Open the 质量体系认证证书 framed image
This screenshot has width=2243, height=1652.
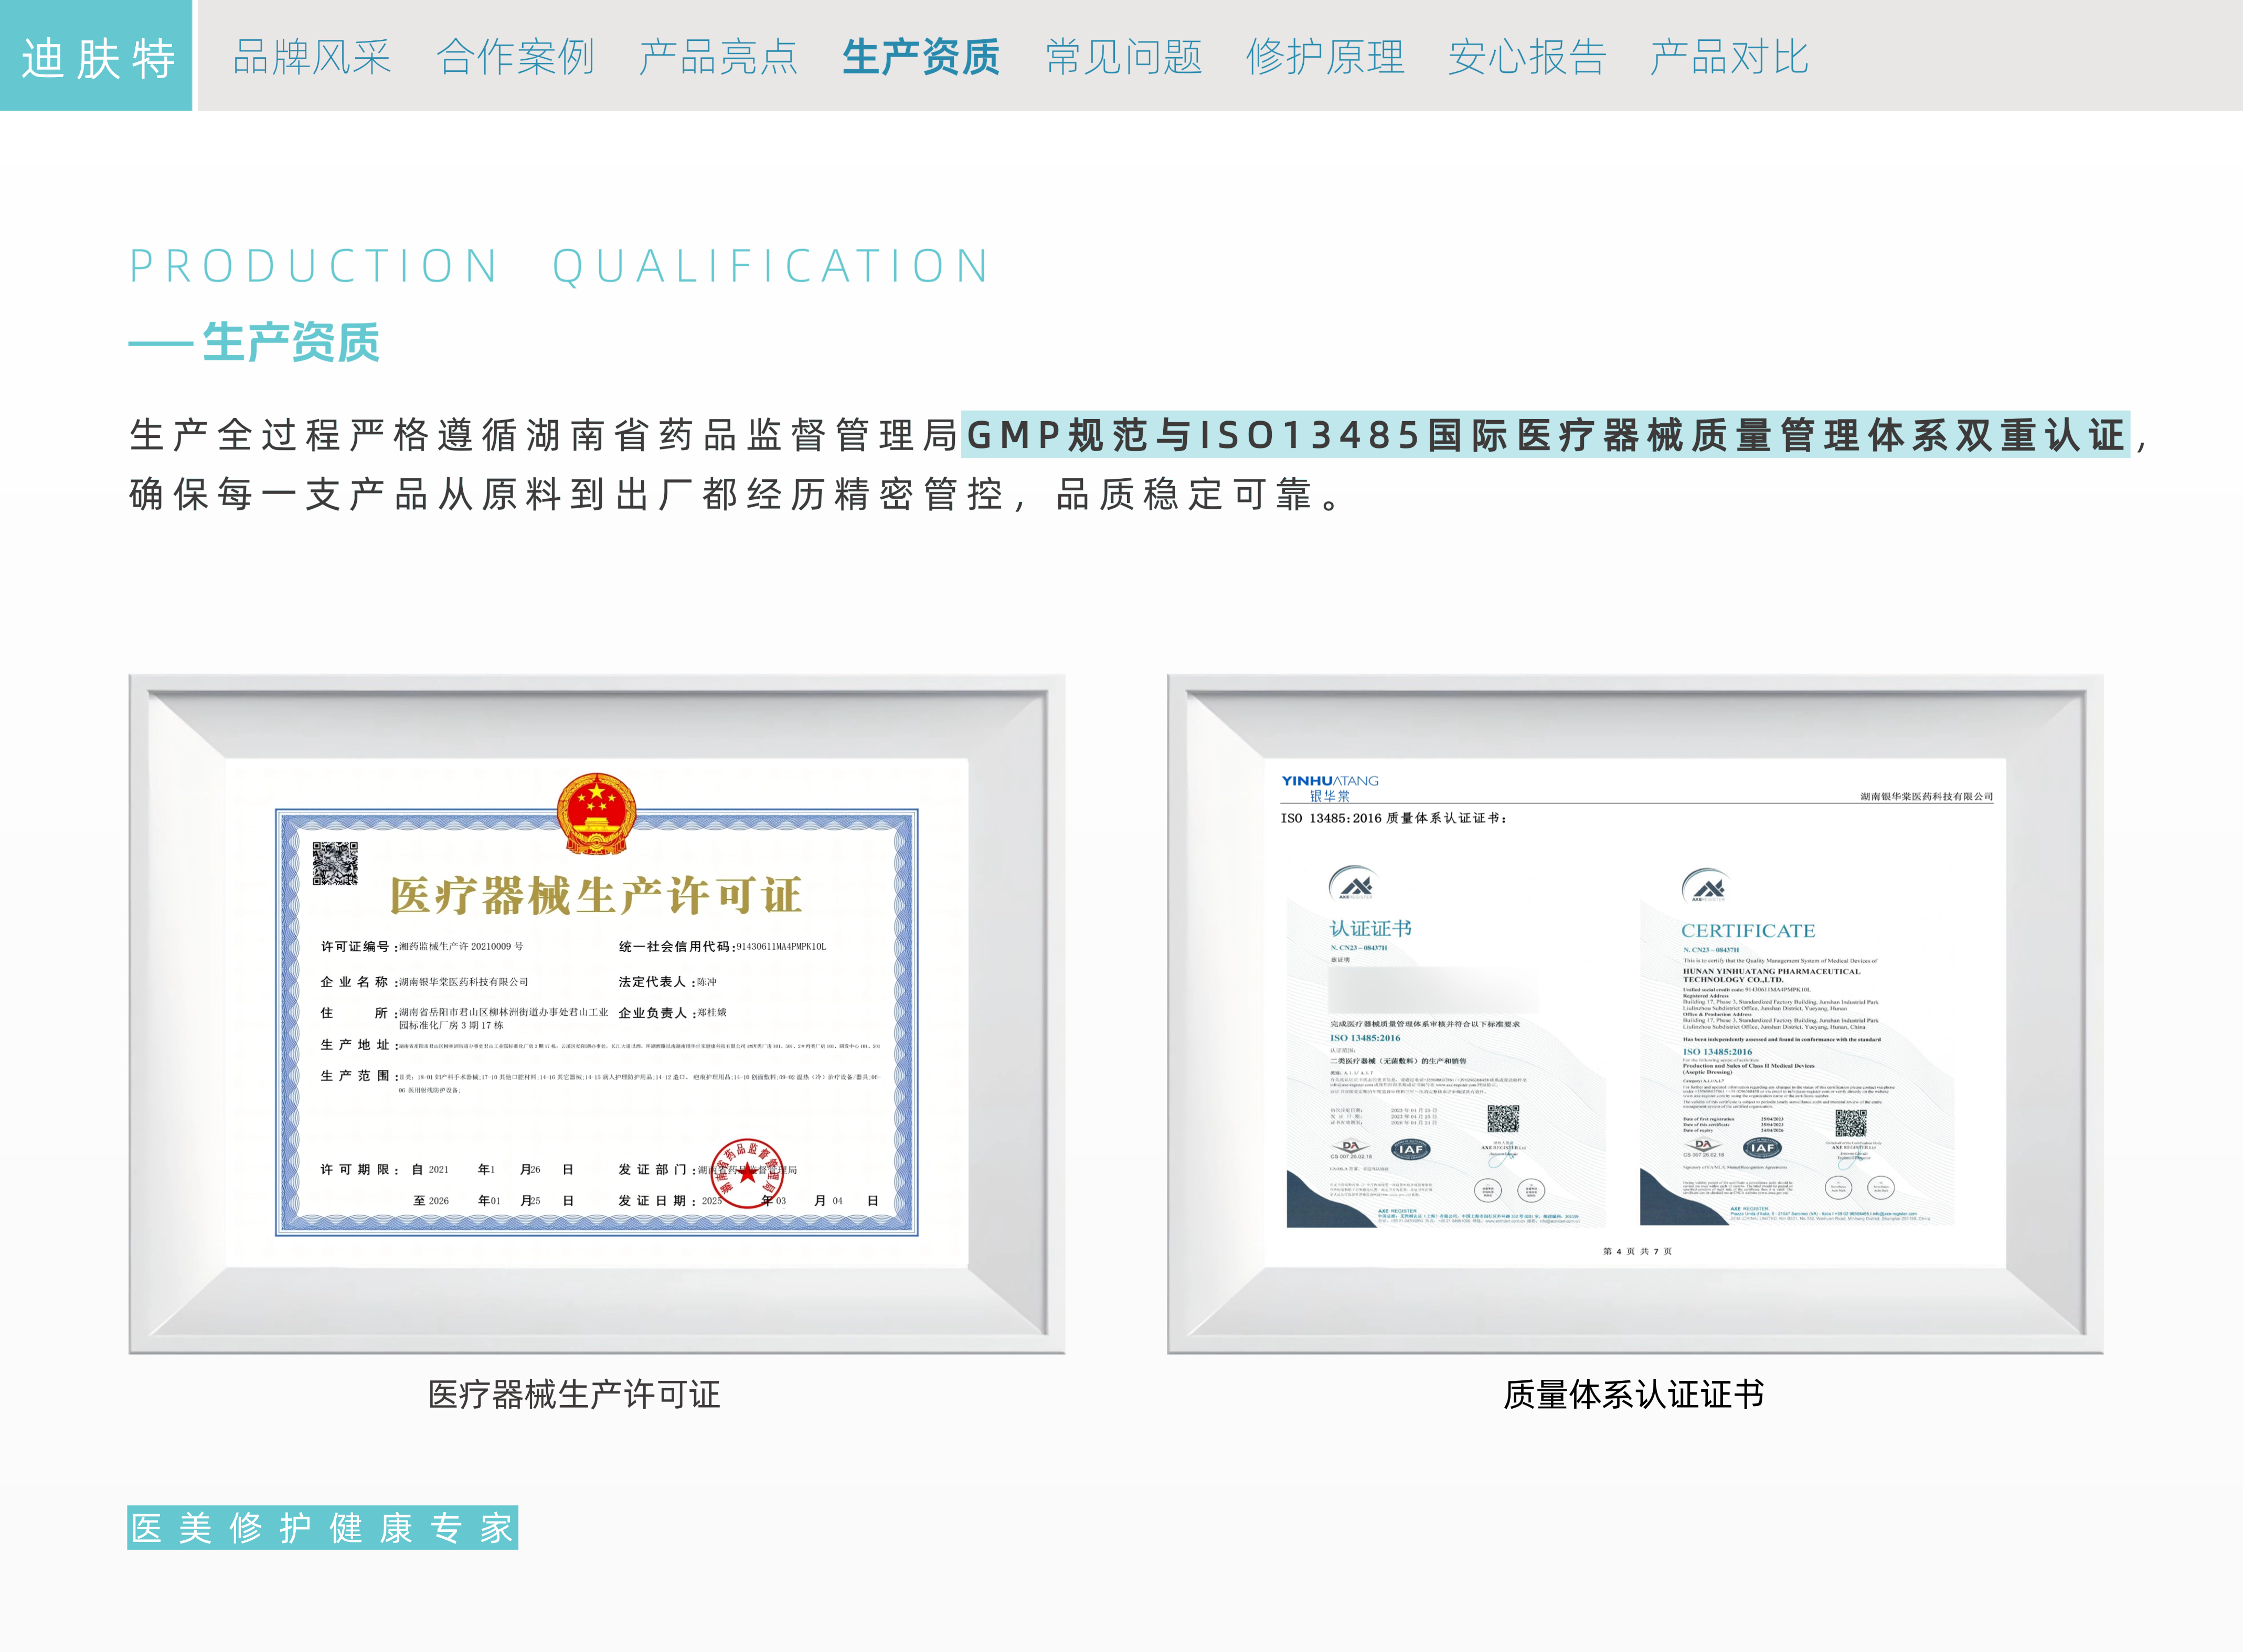coord(1635,1013)
